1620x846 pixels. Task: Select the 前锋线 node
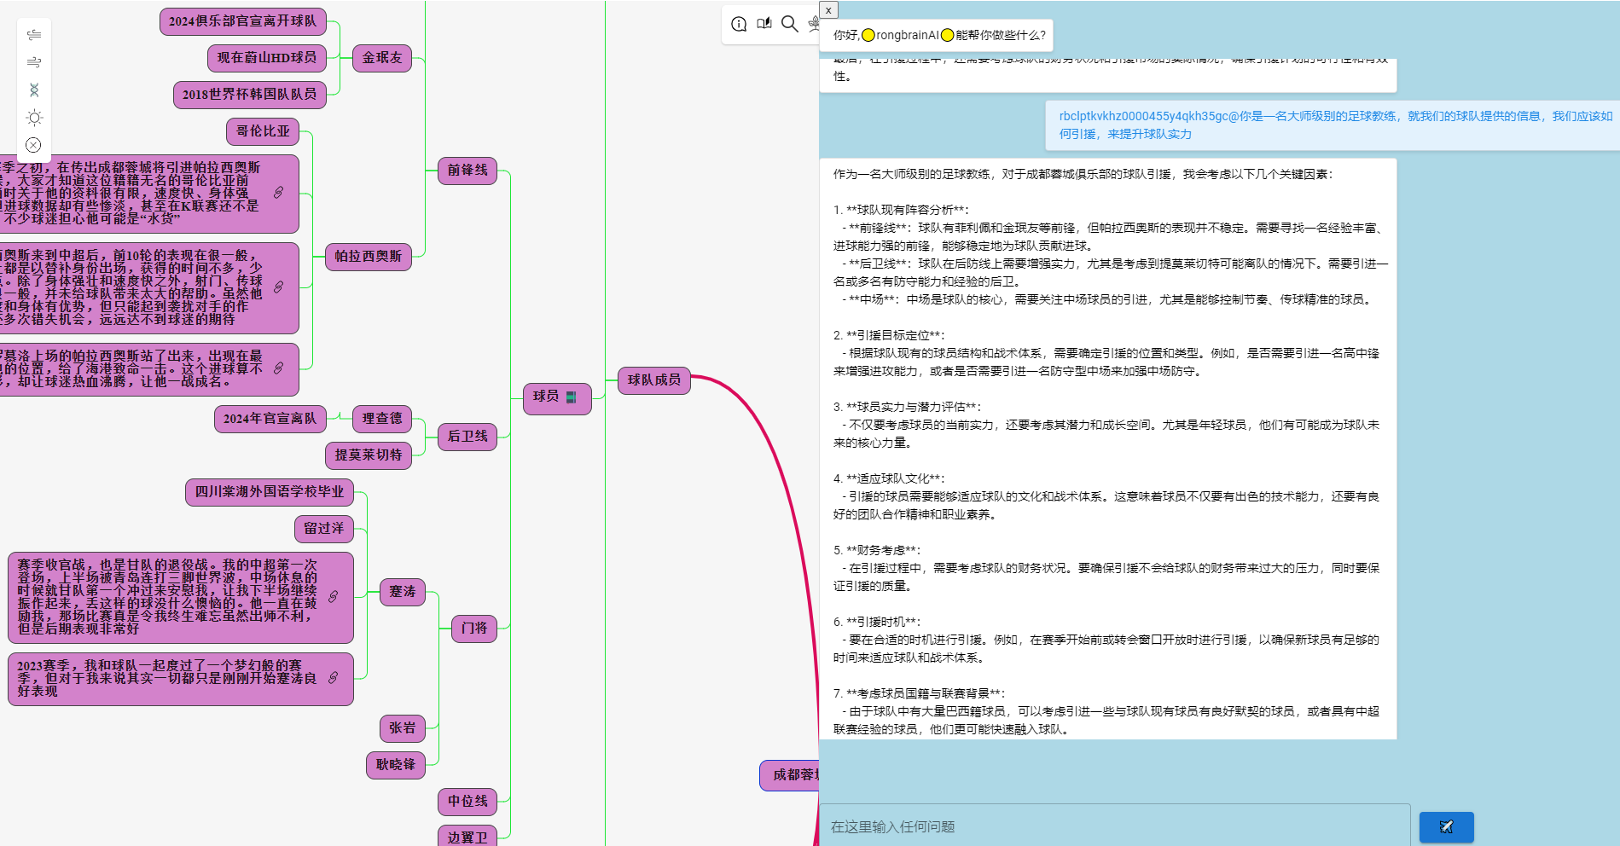(467, 171)
